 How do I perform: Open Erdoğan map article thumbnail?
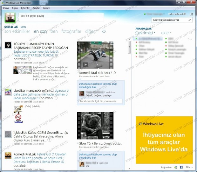pyautogui.click(x=23, y=70)
